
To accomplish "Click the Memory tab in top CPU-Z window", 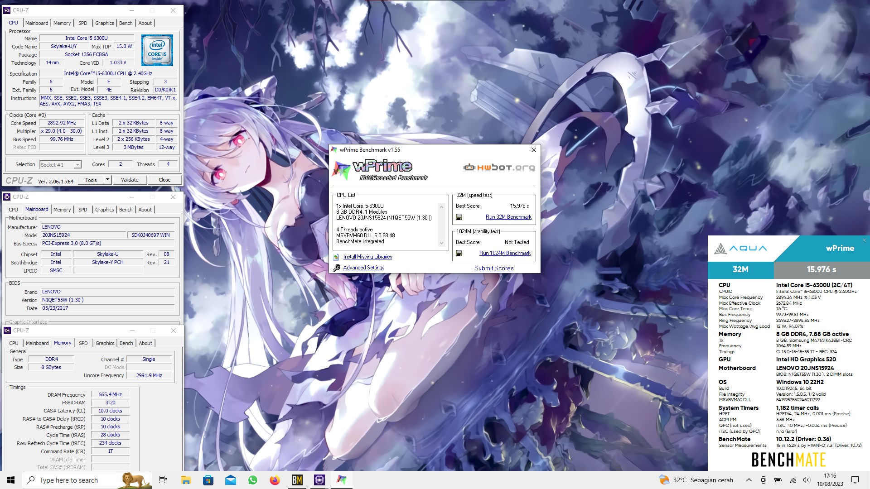I will tap(62, 23).
